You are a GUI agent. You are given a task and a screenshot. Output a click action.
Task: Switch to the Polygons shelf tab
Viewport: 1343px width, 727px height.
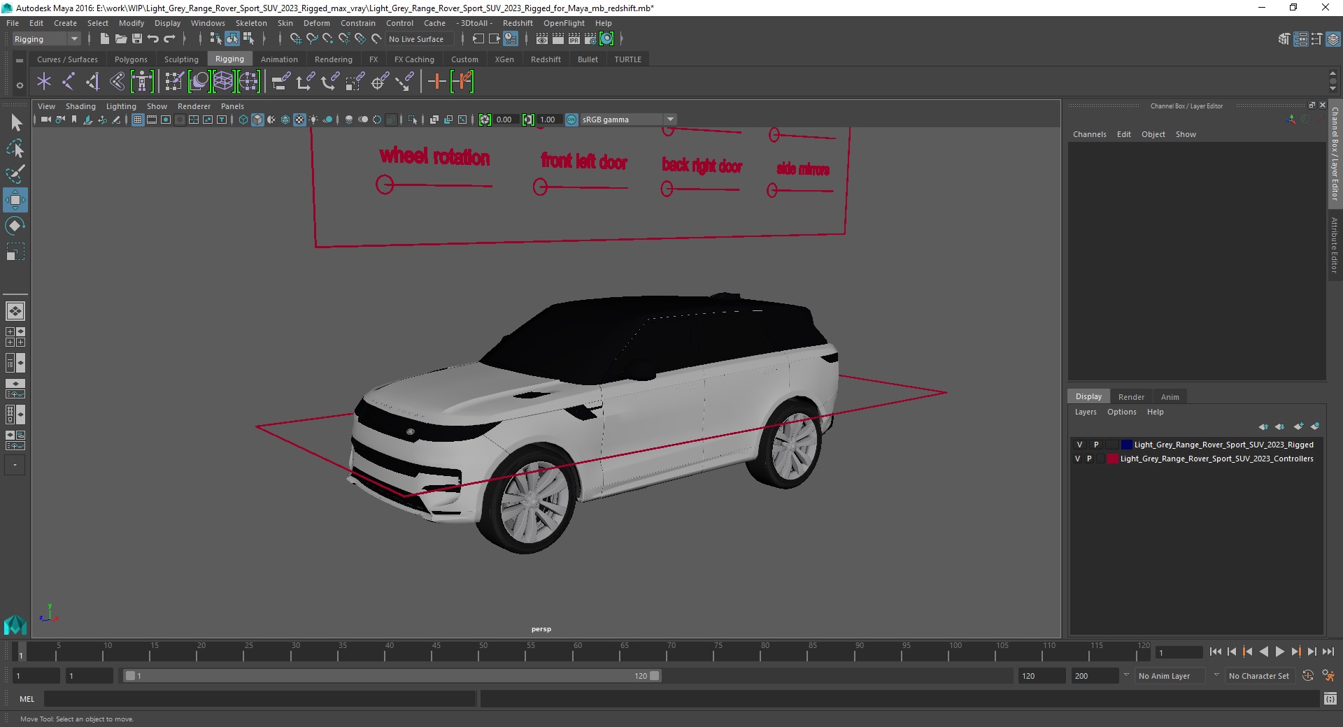tap(131, 59)
